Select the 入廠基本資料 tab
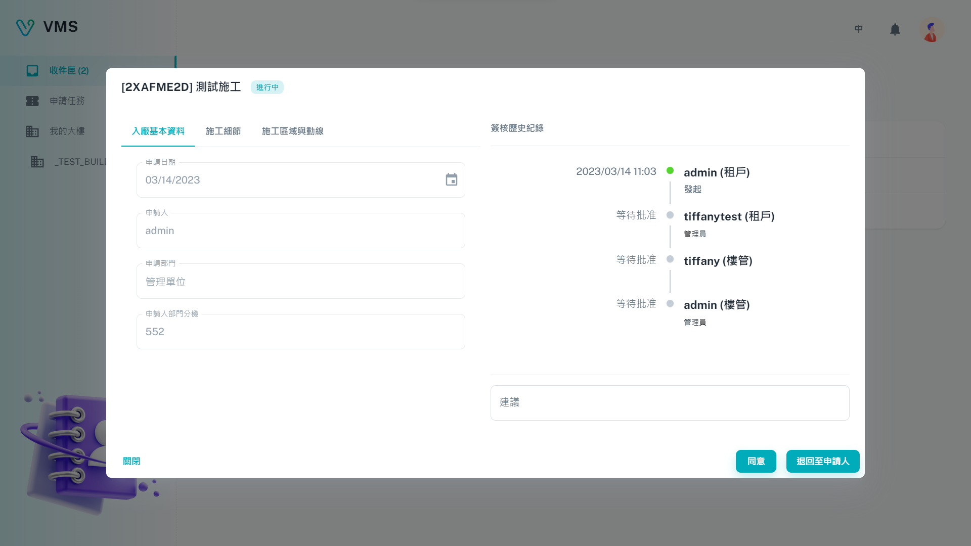This screenshot has width=971, height=546. [x=158, y=131]
